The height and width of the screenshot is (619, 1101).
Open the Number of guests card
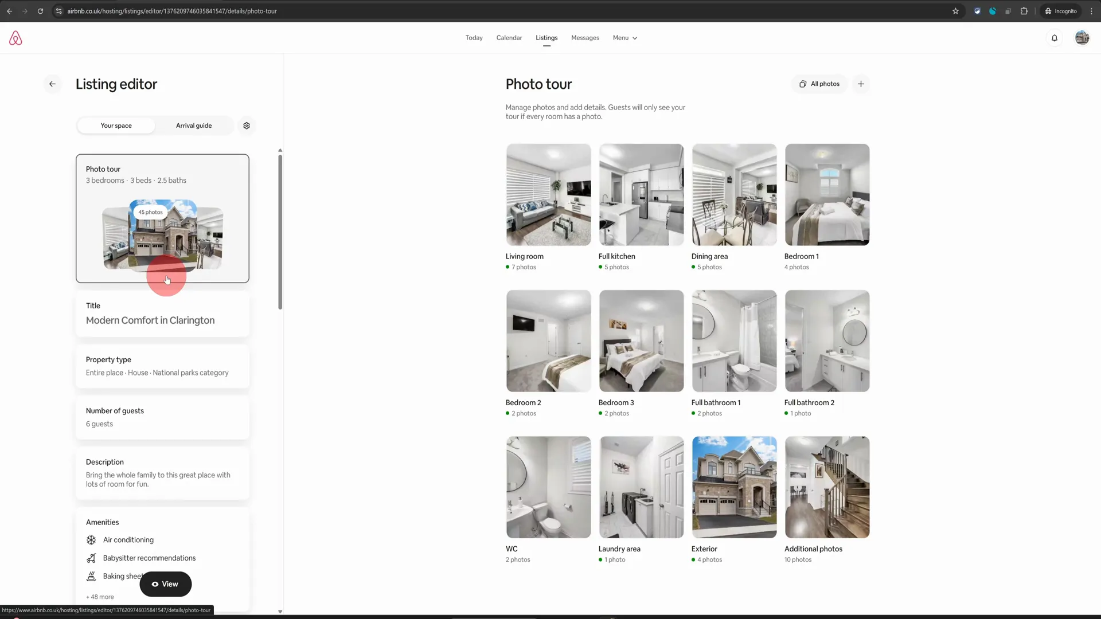coord(162,417)
